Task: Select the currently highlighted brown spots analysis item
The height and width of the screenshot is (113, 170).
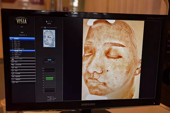Action: [22, 51]
